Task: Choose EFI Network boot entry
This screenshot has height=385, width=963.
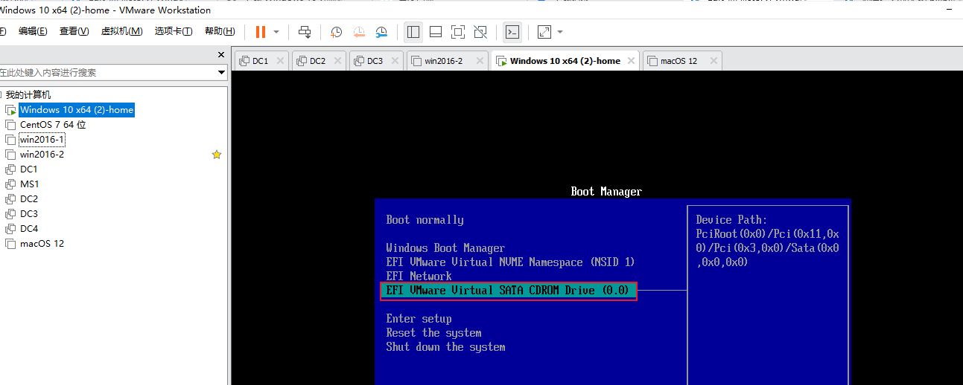Action: tap(419, 276)
